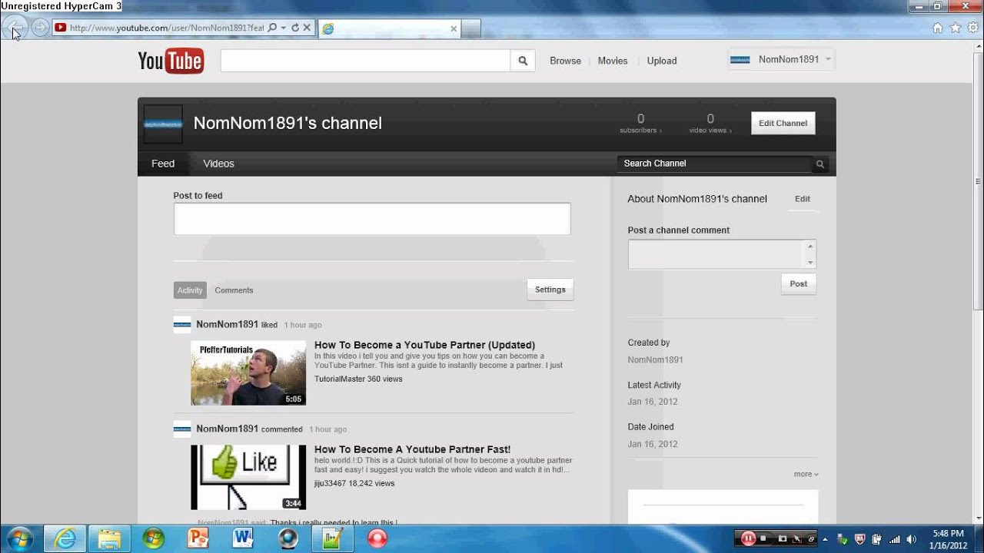This screenshot has width=984, height=553.
Task: Open the volume speaker tray icon
Action: click(910, 539)
